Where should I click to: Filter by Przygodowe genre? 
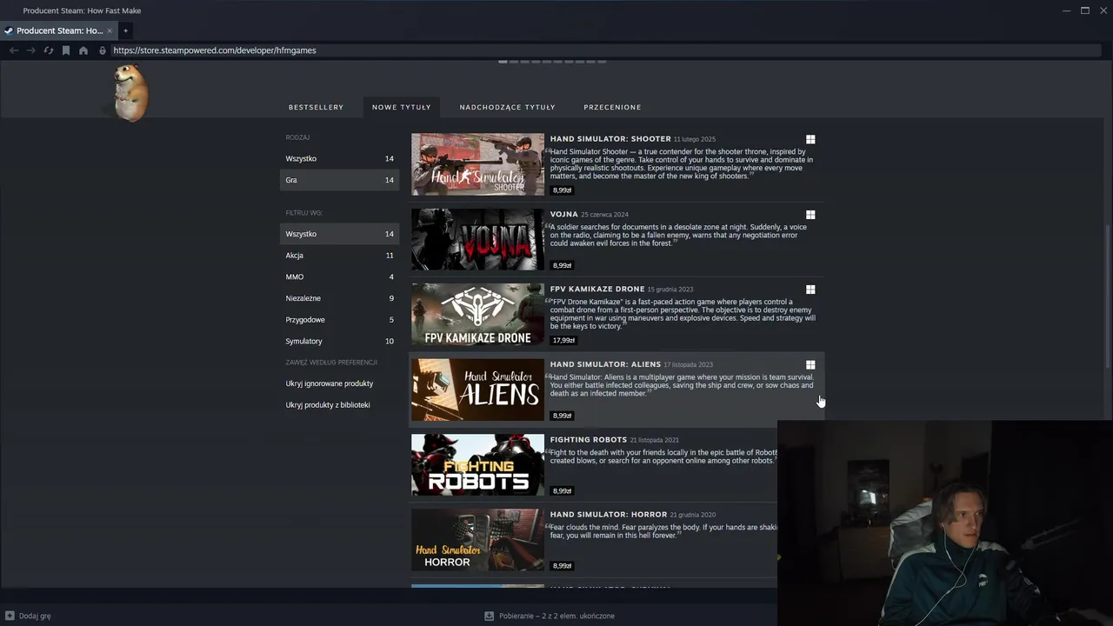click(x=339, y=320)
